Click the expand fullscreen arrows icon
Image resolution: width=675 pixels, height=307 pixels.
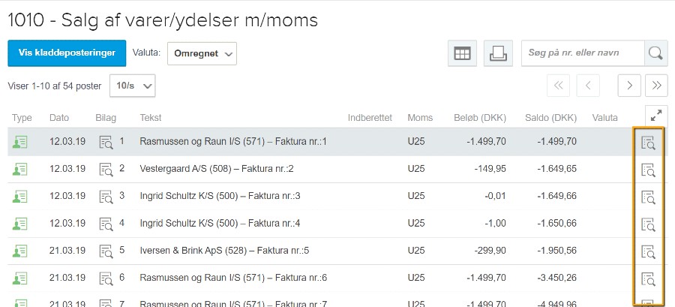click(x=656, y=116)
